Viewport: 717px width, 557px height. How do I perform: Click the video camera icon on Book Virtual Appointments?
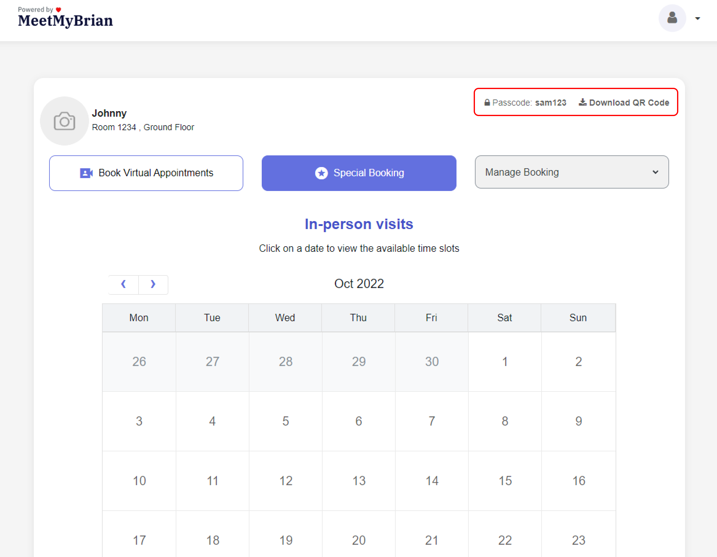86,173
